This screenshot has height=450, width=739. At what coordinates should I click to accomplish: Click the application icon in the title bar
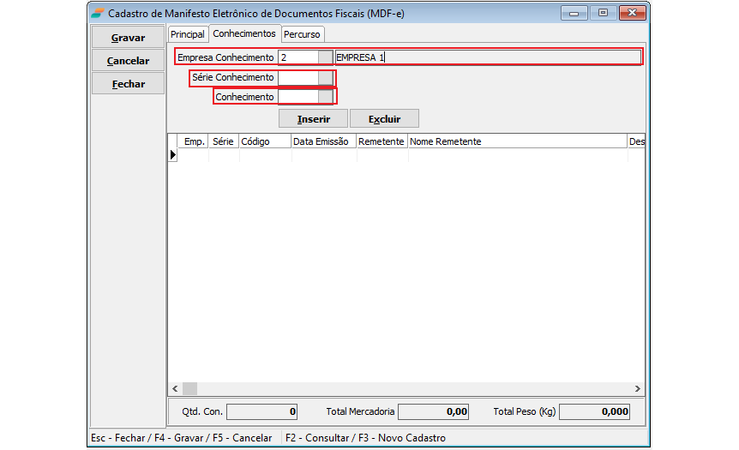tap(99, 13)
